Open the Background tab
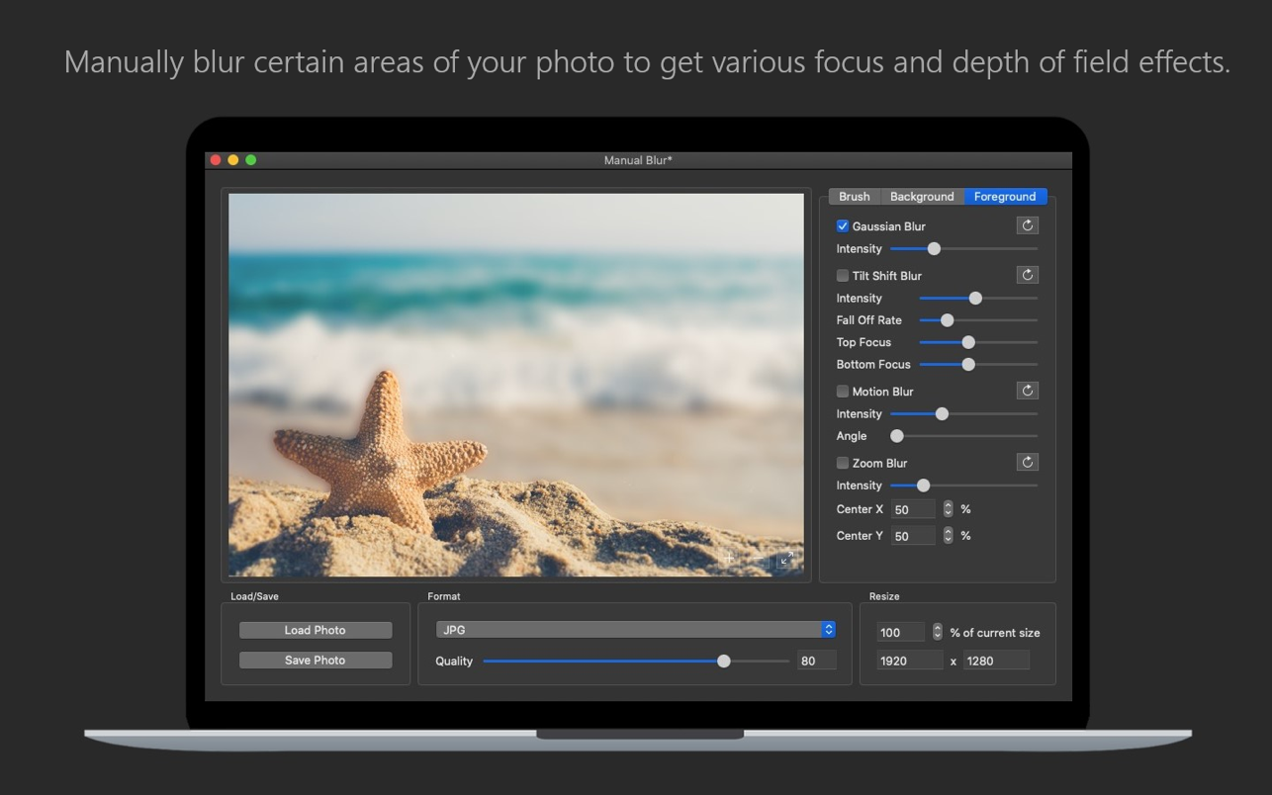Screen dimensions: 1272x795 click(922, 197)
